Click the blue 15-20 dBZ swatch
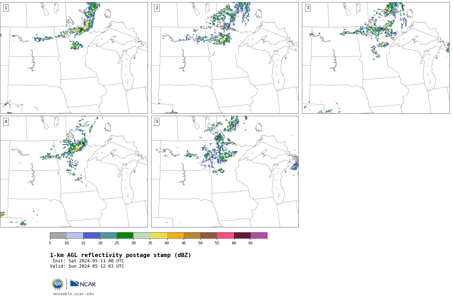453x298 pixels. point(92,236)
